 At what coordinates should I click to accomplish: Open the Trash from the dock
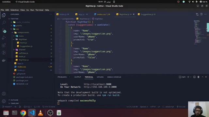[59, 113]
